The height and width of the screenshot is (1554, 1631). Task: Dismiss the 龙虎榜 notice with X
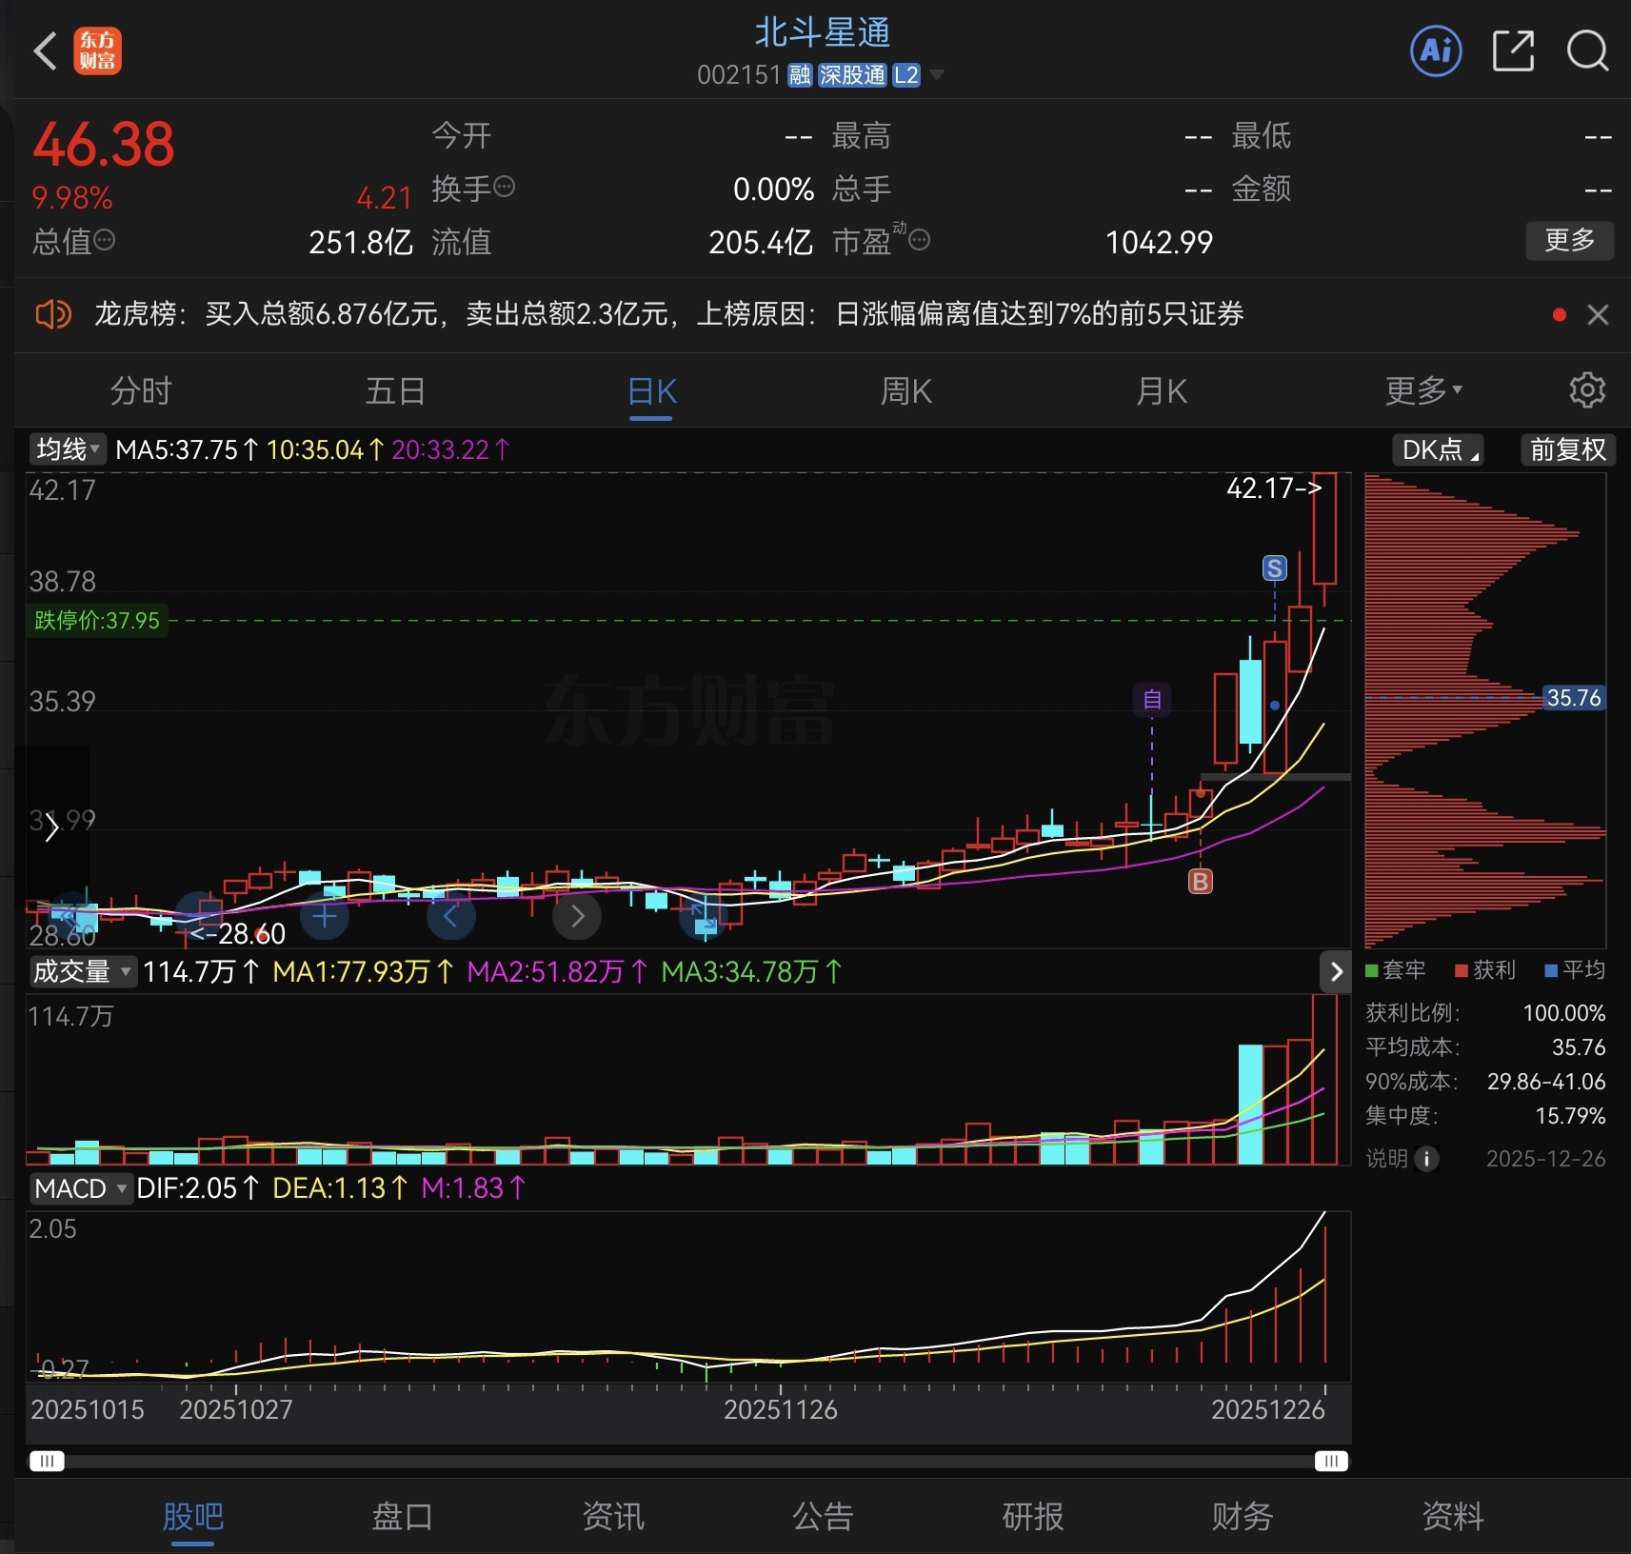(x=1598, y=315)
